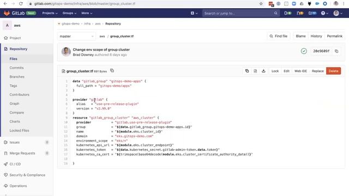This screenshot has width=349, height=196.
Task: Click Brad Downey's avatar thumbnail
Action: coord(66,52)
